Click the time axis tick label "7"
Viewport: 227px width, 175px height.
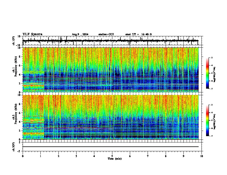pyautogui.click(x=148, y=156)
